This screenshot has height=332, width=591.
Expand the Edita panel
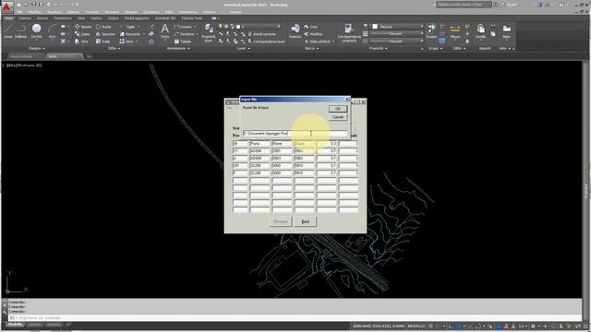click(115, 49)
